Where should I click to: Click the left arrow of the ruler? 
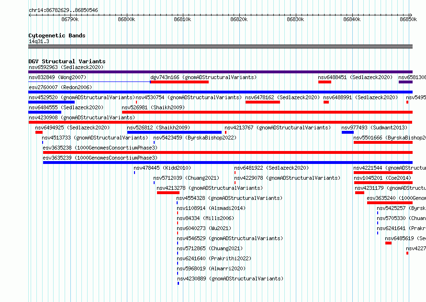click(x=30, y=15)
